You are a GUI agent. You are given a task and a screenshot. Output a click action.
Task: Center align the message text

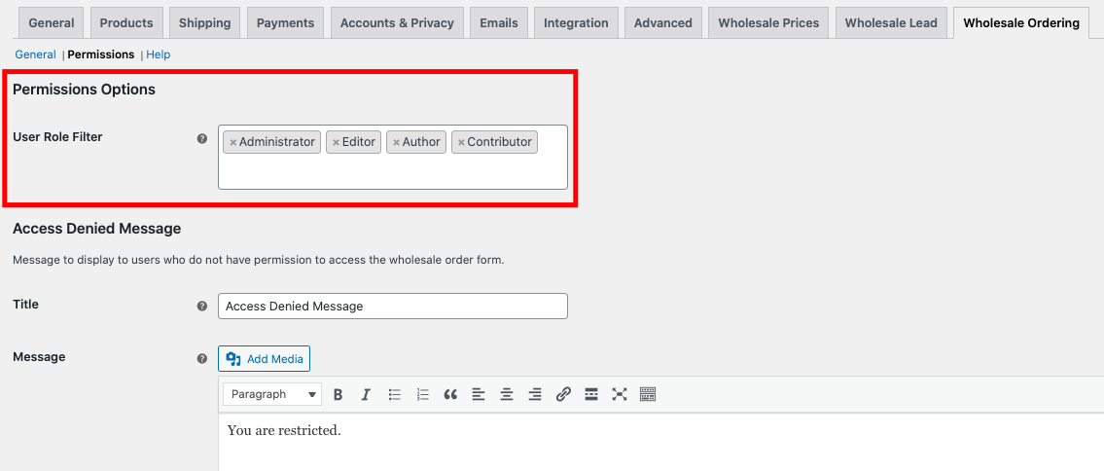507,394
